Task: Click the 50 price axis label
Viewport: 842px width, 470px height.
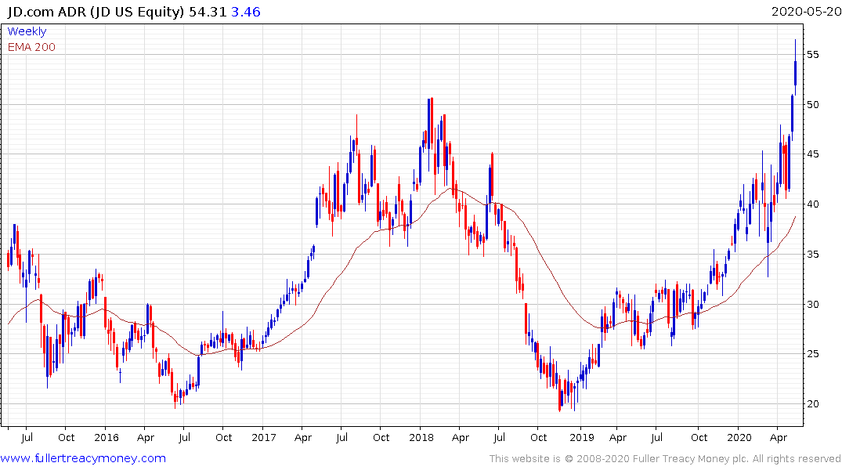Action: 812,105
